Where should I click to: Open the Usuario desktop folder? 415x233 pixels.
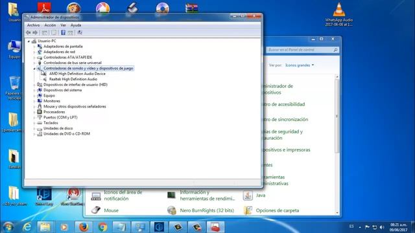14,12
